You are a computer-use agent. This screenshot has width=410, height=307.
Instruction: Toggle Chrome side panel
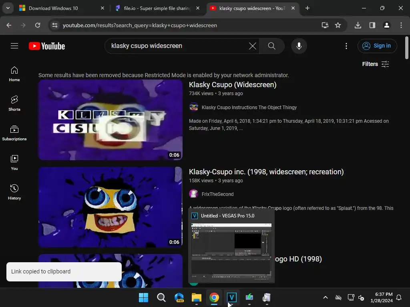click(x=372, y=25)
